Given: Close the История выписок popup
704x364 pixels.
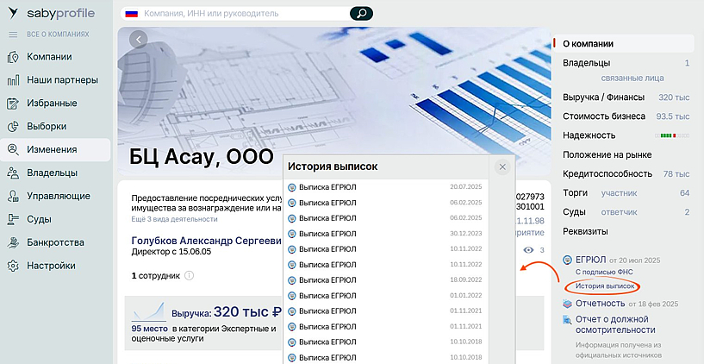Looking at the screenshot, I should coord(502,167).
